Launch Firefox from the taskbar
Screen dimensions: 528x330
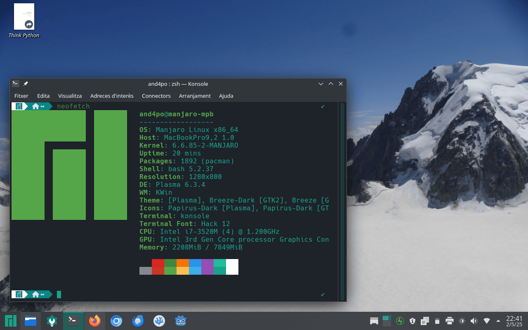tap(95, 321)
